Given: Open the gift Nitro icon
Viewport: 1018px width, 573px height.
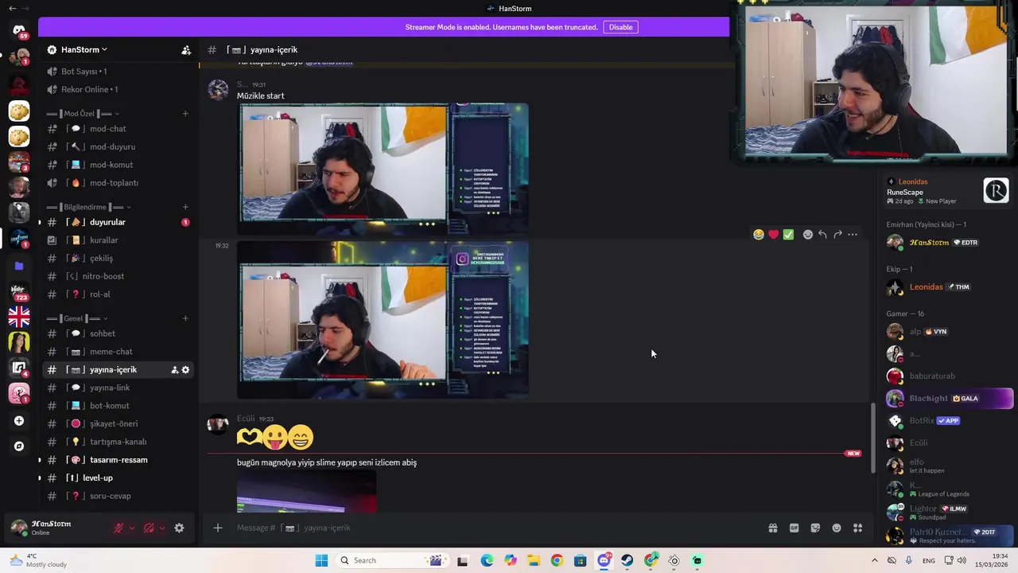Looking at the screenshot, I should point(772,528).
